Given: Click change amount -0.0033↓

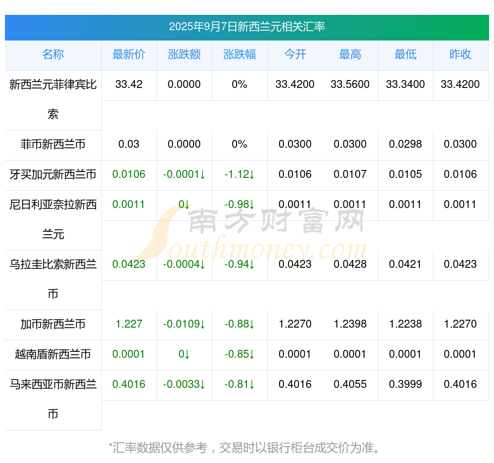Looking at the screenshot, I should pyautogui.click(x=184, y=384).
